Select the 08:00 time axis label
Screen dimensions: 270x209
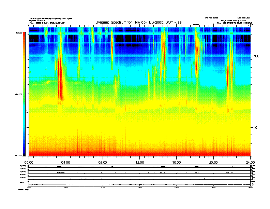103,163
